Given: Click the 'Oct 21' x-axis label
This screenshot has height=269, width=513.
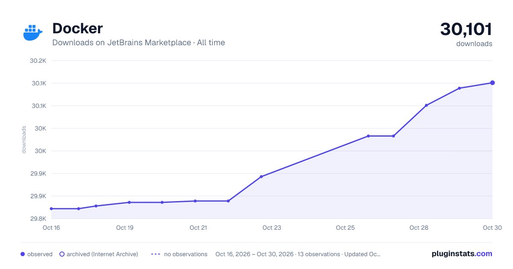Looking at the screenshot, I should tap(198, 228).
